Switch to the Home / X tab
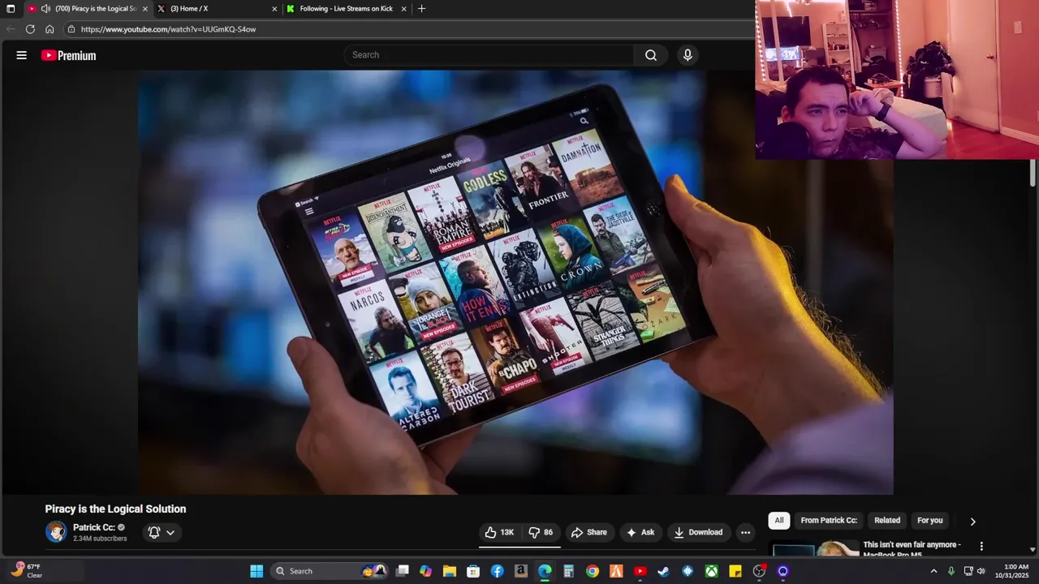The width and height of the screenshot is (1039, 584). [x=189, y=9]
